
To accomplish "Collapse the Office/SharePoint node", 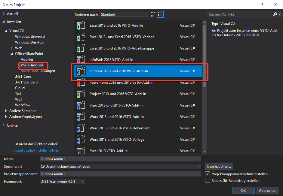I will click(x=12, y=54).
